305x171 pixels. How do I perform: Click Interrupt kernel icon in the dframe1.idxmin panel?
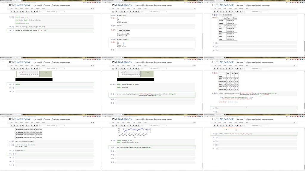136,12
